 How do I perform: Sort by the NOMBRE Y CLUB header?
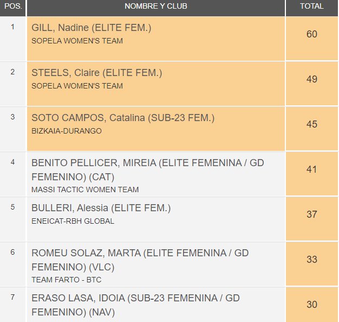[x=156, y=7]
